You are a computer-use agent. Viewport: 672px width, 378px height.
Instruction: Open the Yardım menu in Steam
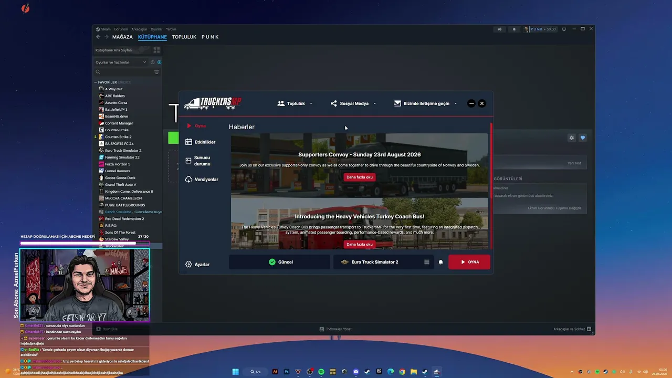(171, 29)
